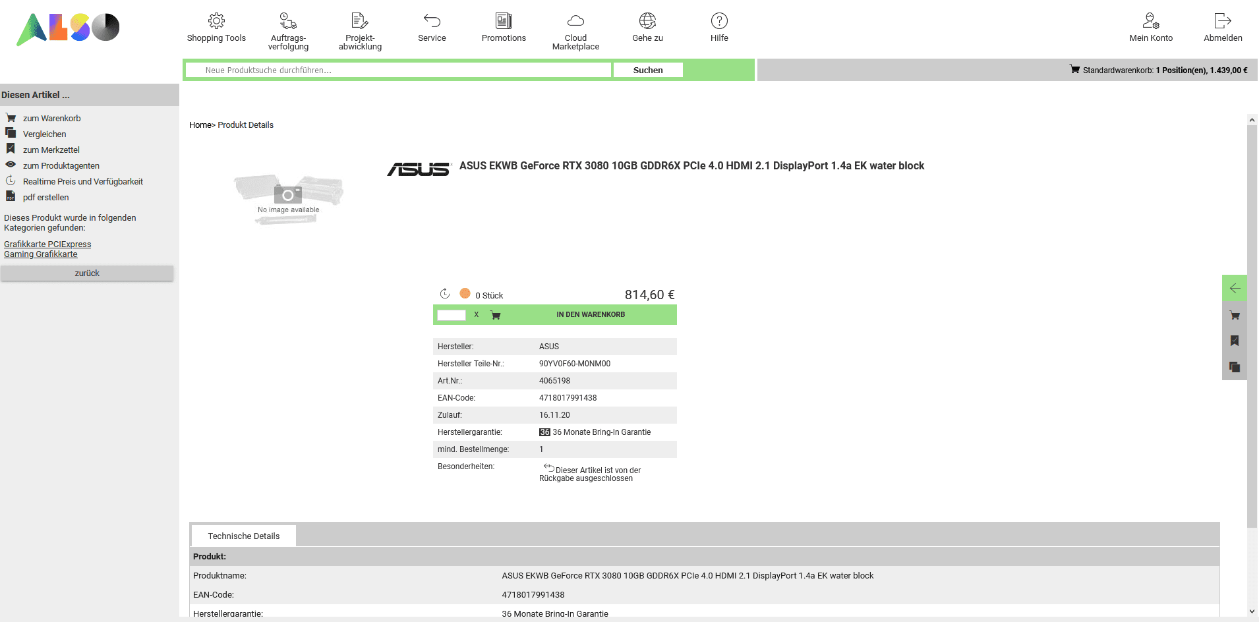
Task: Open the Hilfe question mark icon
Action: pyautogui.click(x=719, y=21)
